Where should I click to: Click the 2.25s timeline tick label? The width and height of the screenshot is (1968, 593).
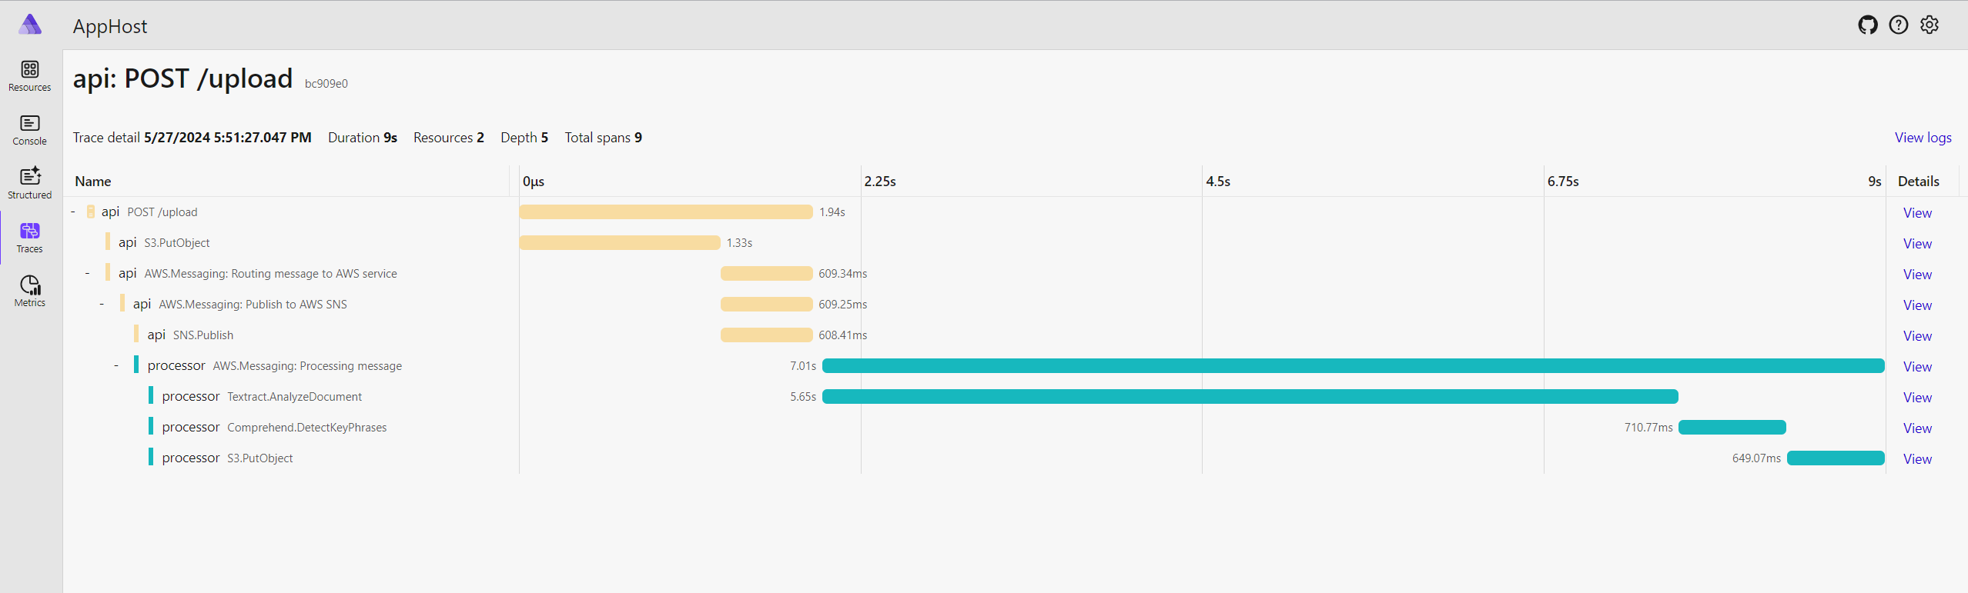[880, 182]
